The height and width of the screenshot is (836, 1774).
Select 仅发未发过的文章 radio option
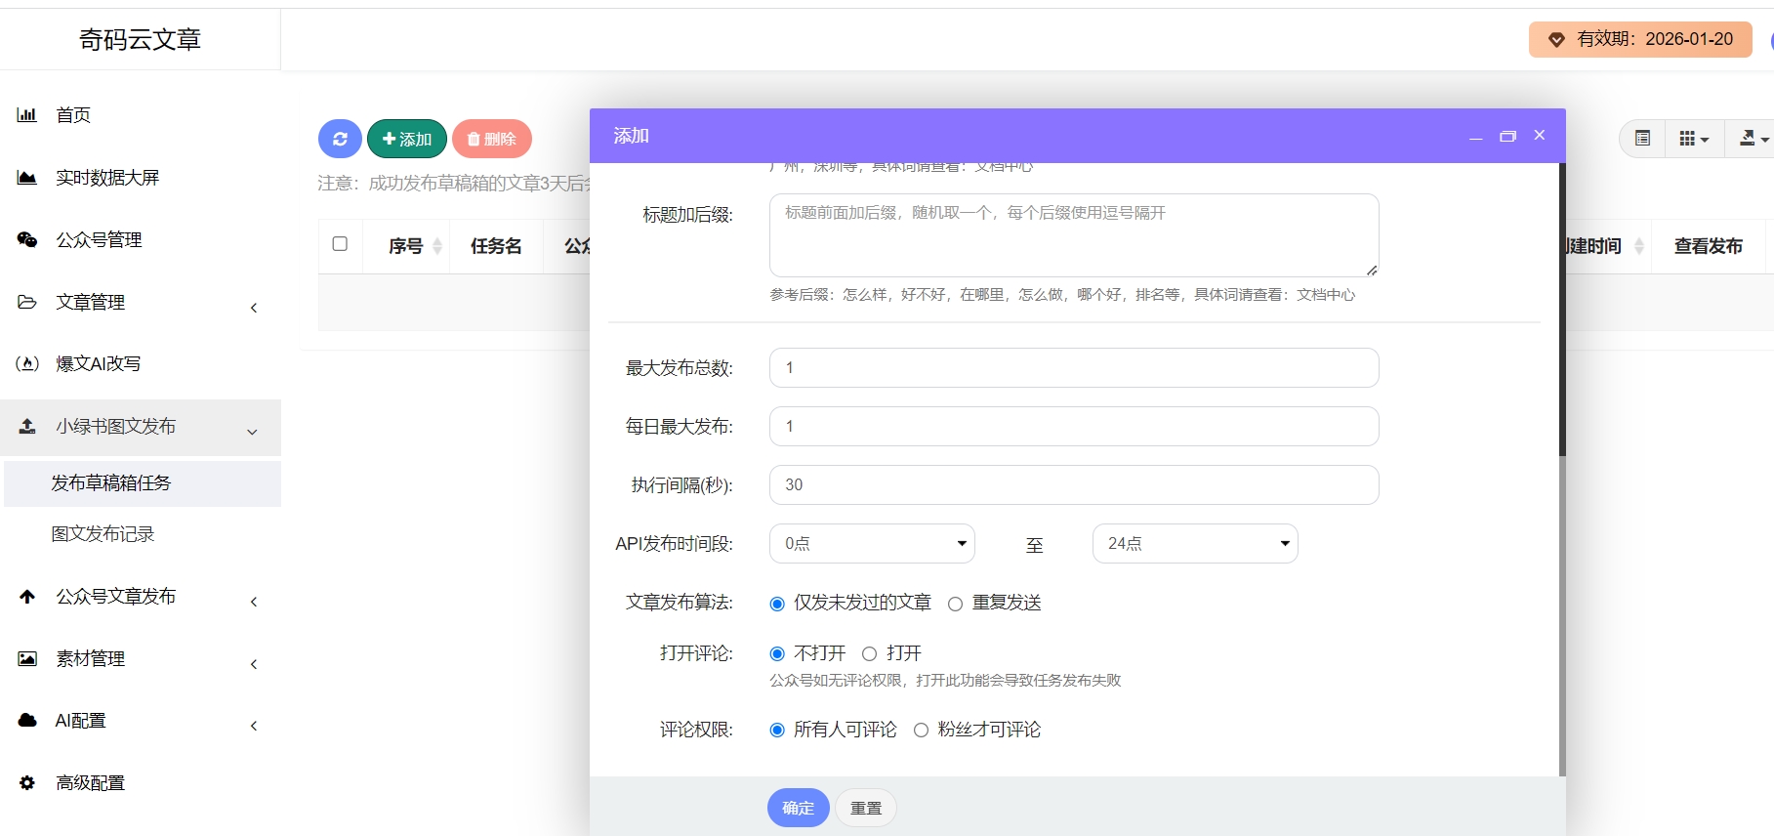click(x=777, y=604)
